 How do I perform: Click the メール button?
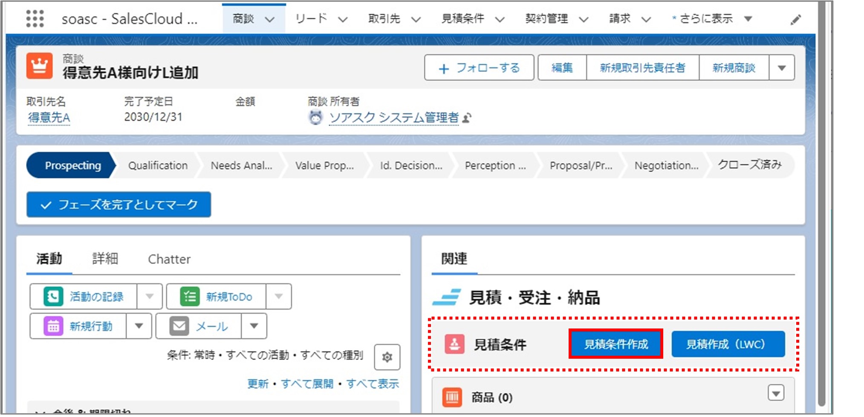(199, 326)
